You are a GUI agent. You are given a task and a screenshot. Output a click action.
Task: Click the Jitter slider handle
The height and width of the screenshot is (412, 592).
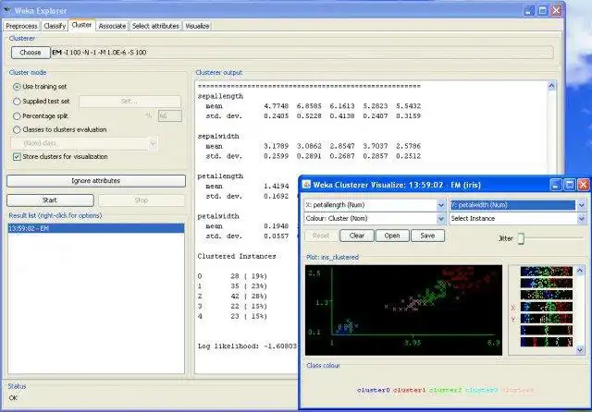coord(521,239)
